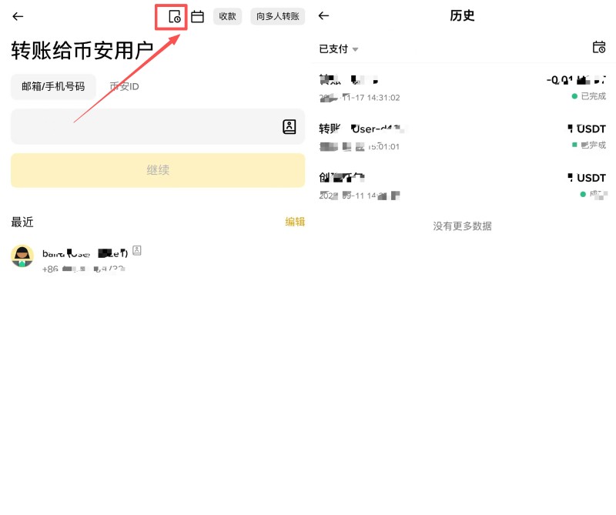The width and height of the screenshot is (616, 515).
Task: Expand the first transaction entry in 历史
Action: 462,86
